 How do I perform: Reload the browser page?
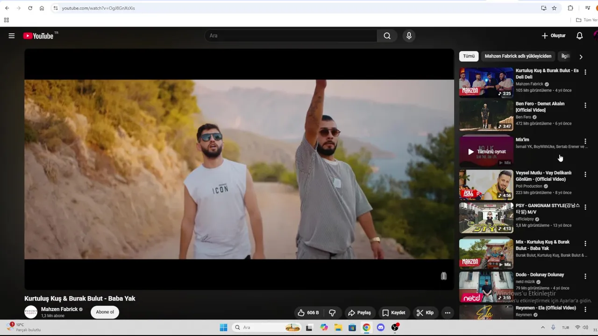tap(30, 8)
